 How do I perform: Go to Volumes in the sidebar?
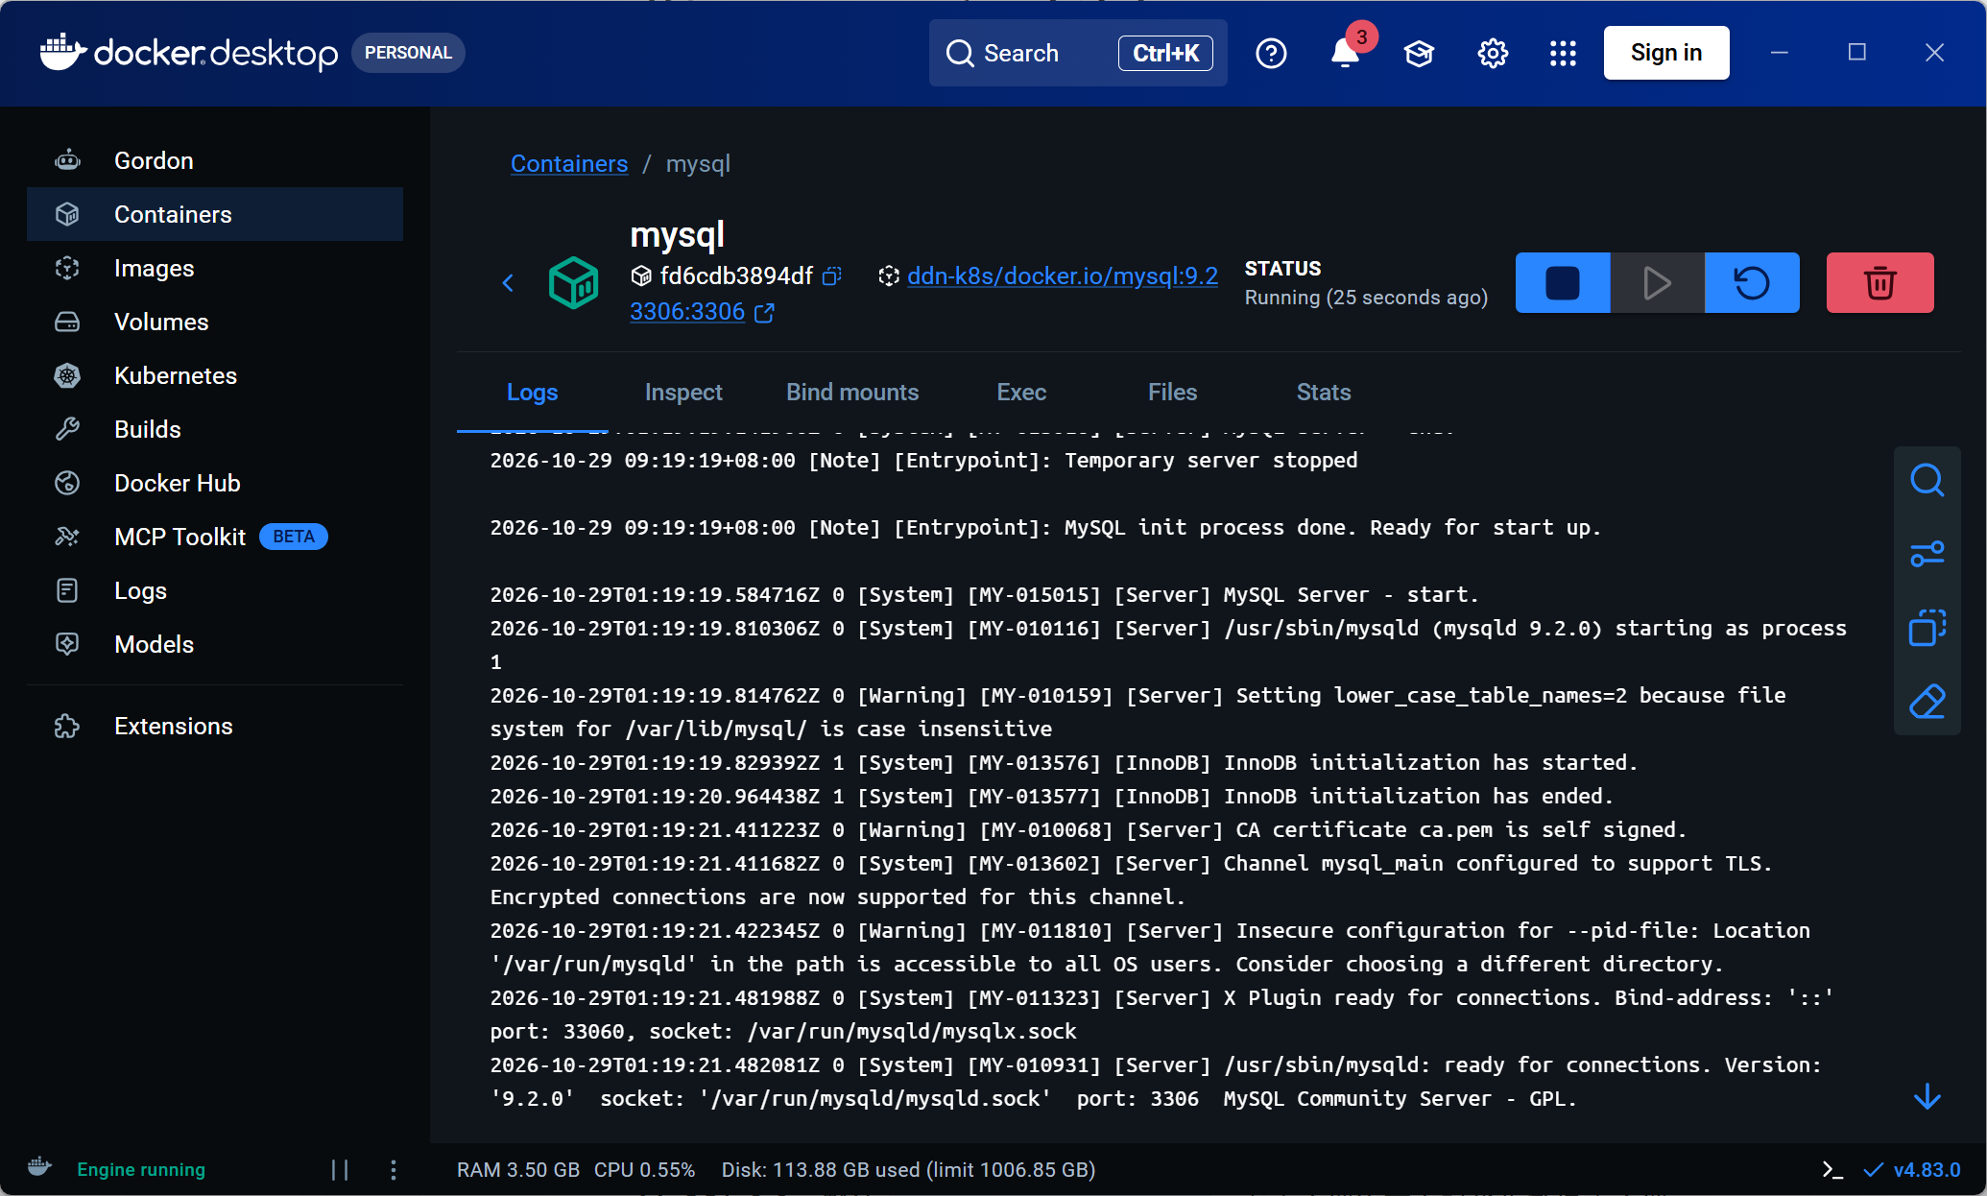click(x=215, y=322)
